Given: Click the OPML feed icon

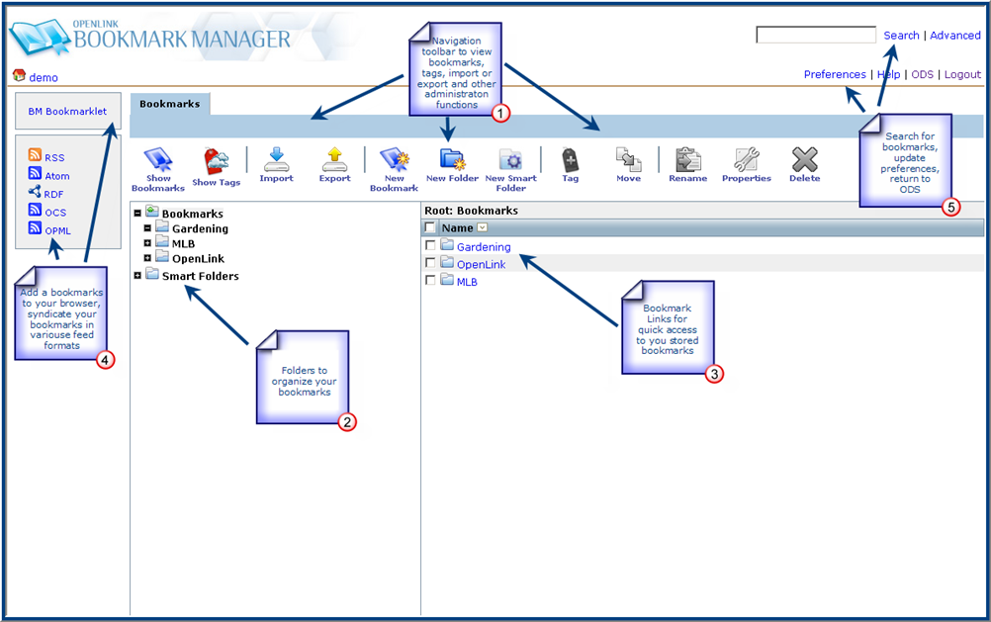Looking at the screenshot, I should click(x=35, y=228).
